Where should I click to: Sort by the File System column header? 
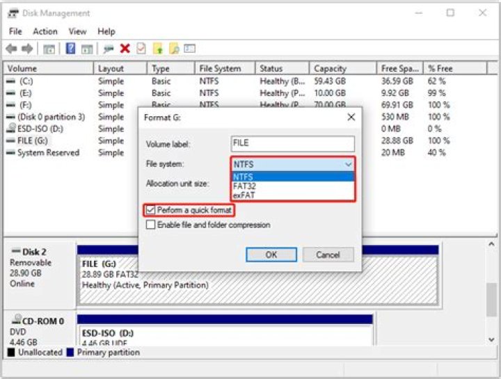pyautogui.click(x=225, y=68)
